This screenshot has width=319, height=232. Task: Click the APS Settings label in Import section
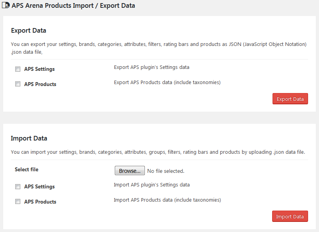(x=39, y=186)
